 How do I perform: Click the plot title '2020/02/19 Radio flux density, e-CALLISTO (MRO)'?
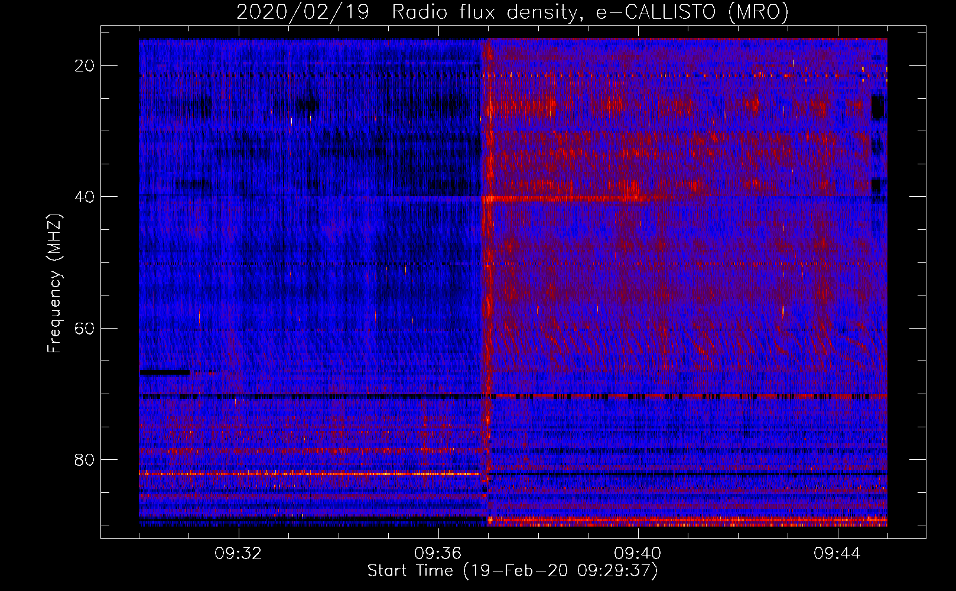(512, 12)
